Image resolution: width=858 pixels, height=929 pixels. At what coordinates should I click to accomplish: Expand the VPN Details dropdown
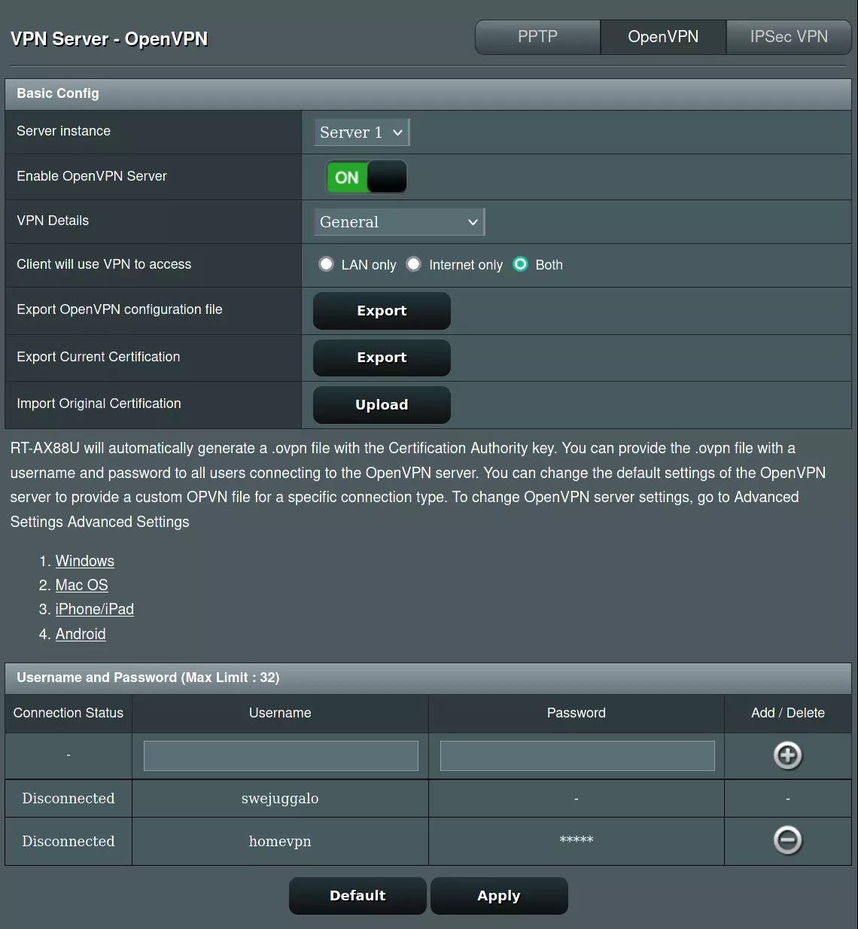tap(399, 222)
